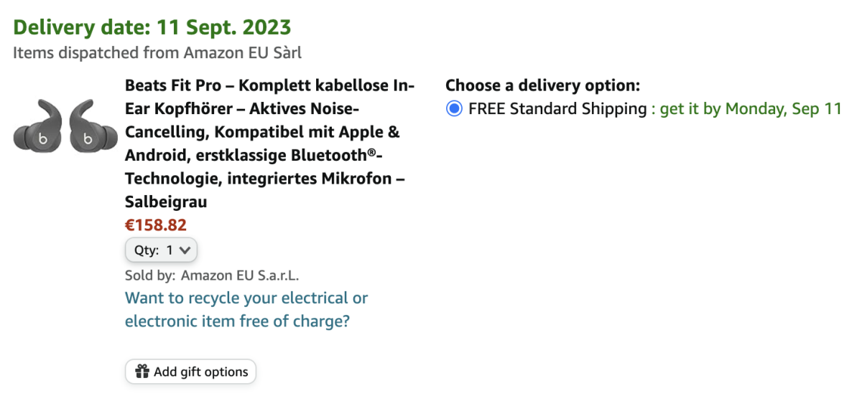Click Items dispatched from Amazon EU Sàrl text
This screenshot has height=396, width=862.
[x=157, y=52]
